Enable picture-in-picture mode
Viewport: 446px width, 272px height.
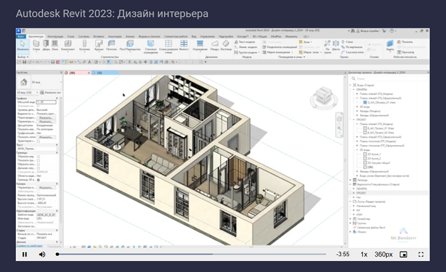click(404, 254)
